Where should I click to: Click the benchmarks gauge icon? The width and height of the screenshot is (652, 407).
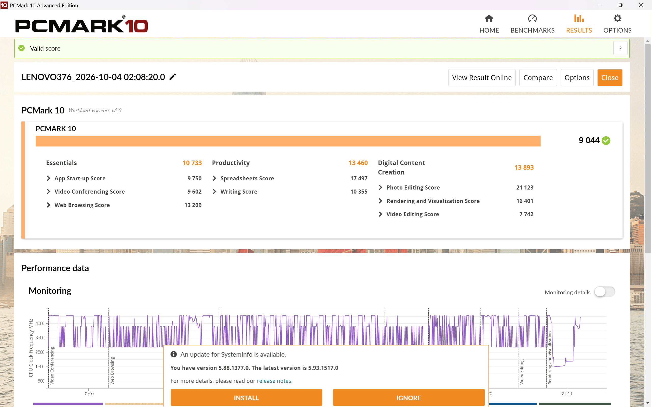(532, 18)
